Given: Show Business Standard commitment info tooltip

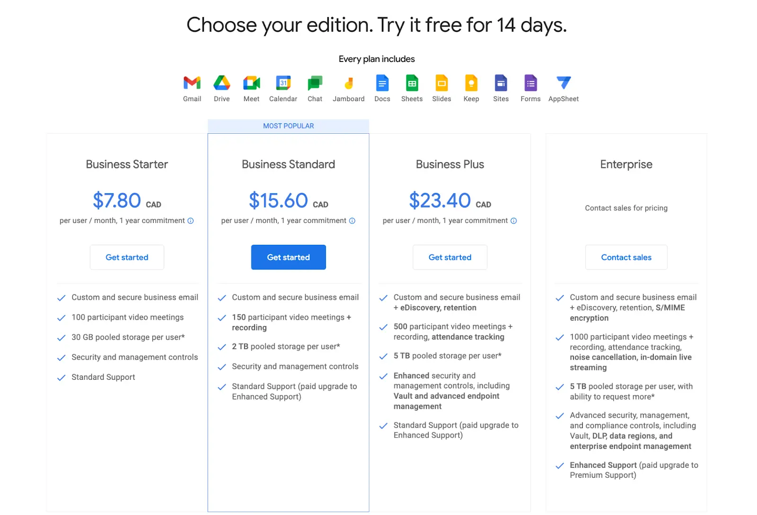Looking at the screenshot, I should tap(352, 221).
